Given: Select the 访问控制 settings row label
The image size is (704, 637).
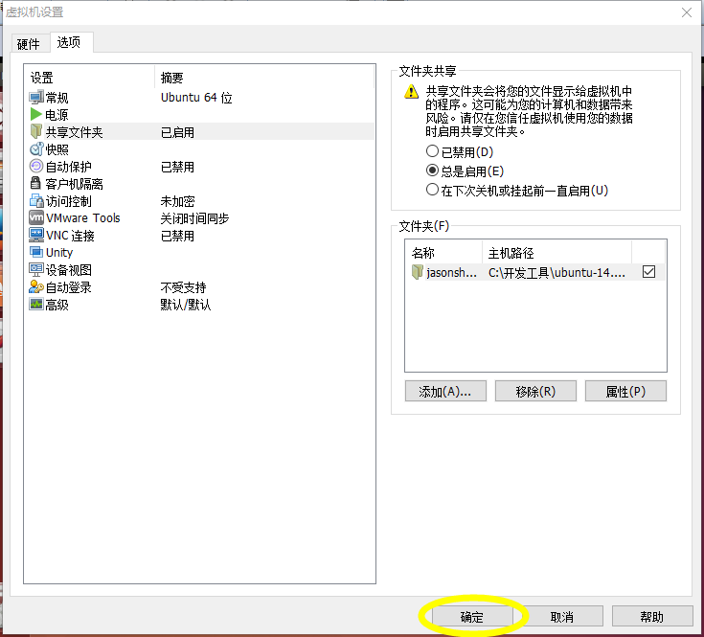Looking at the screenshot, I should click(x=69, y=201).
